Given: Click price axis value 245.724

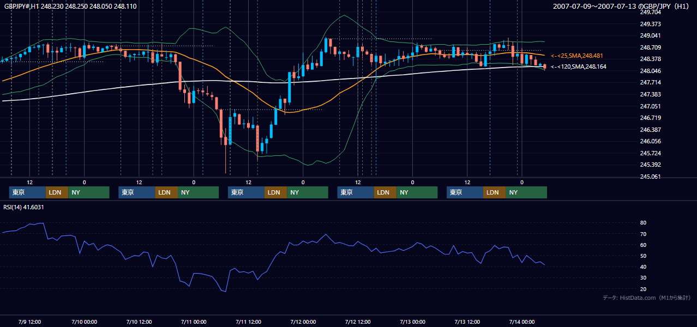Looking at the screenshot, I should click(650, 153).
